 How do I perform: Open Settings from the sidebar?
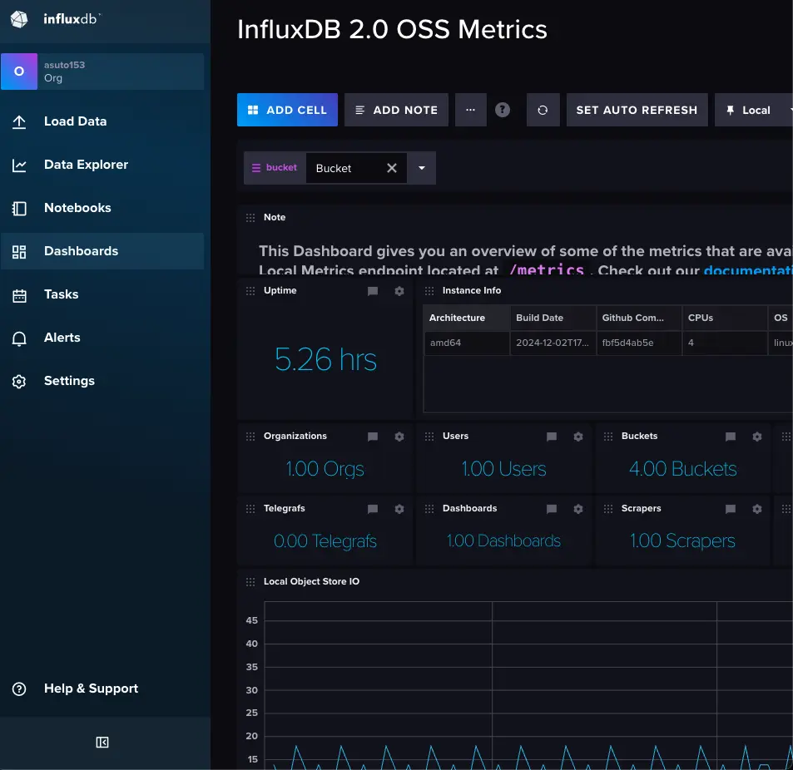pos(68,380)
